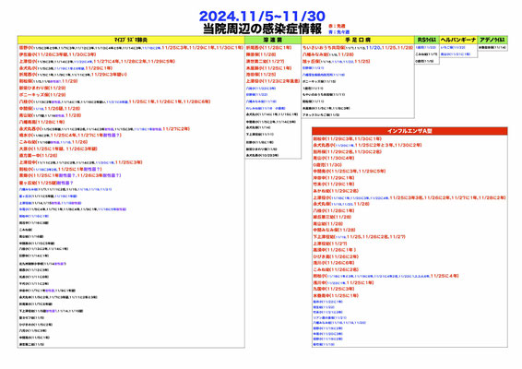Select the RSウイルス column header
Screen dimensions: 522x369
click(427, 40)
